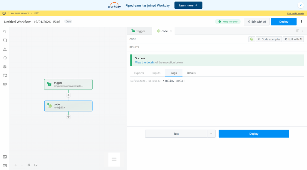307x170 pixels.
Task: Close the code tab with its X
Action: [x=171, y=31]
